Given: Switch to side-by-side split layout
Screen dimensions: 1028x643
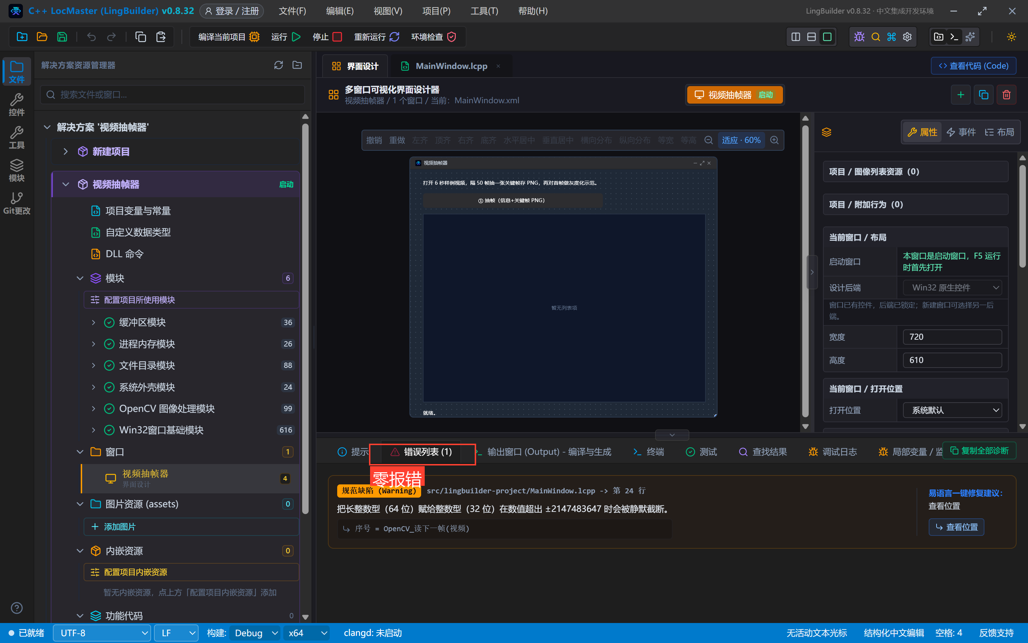Looking at the screenshot, I should tap(795, 37).
